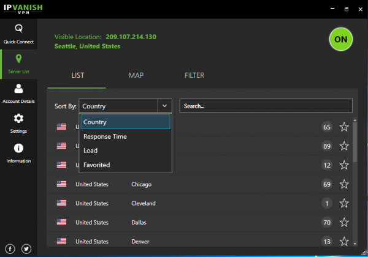This screenshot has width=368, height=257.
Task: Click the server Search field
Action: coord(266,106)
